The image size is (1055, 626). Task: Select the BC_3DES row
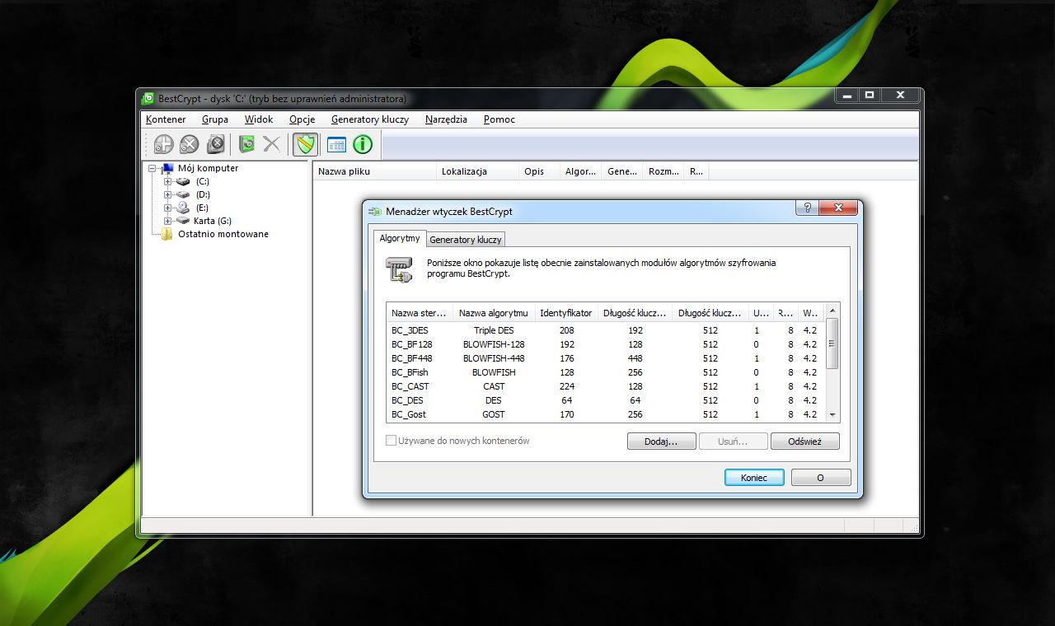point(606,330)
